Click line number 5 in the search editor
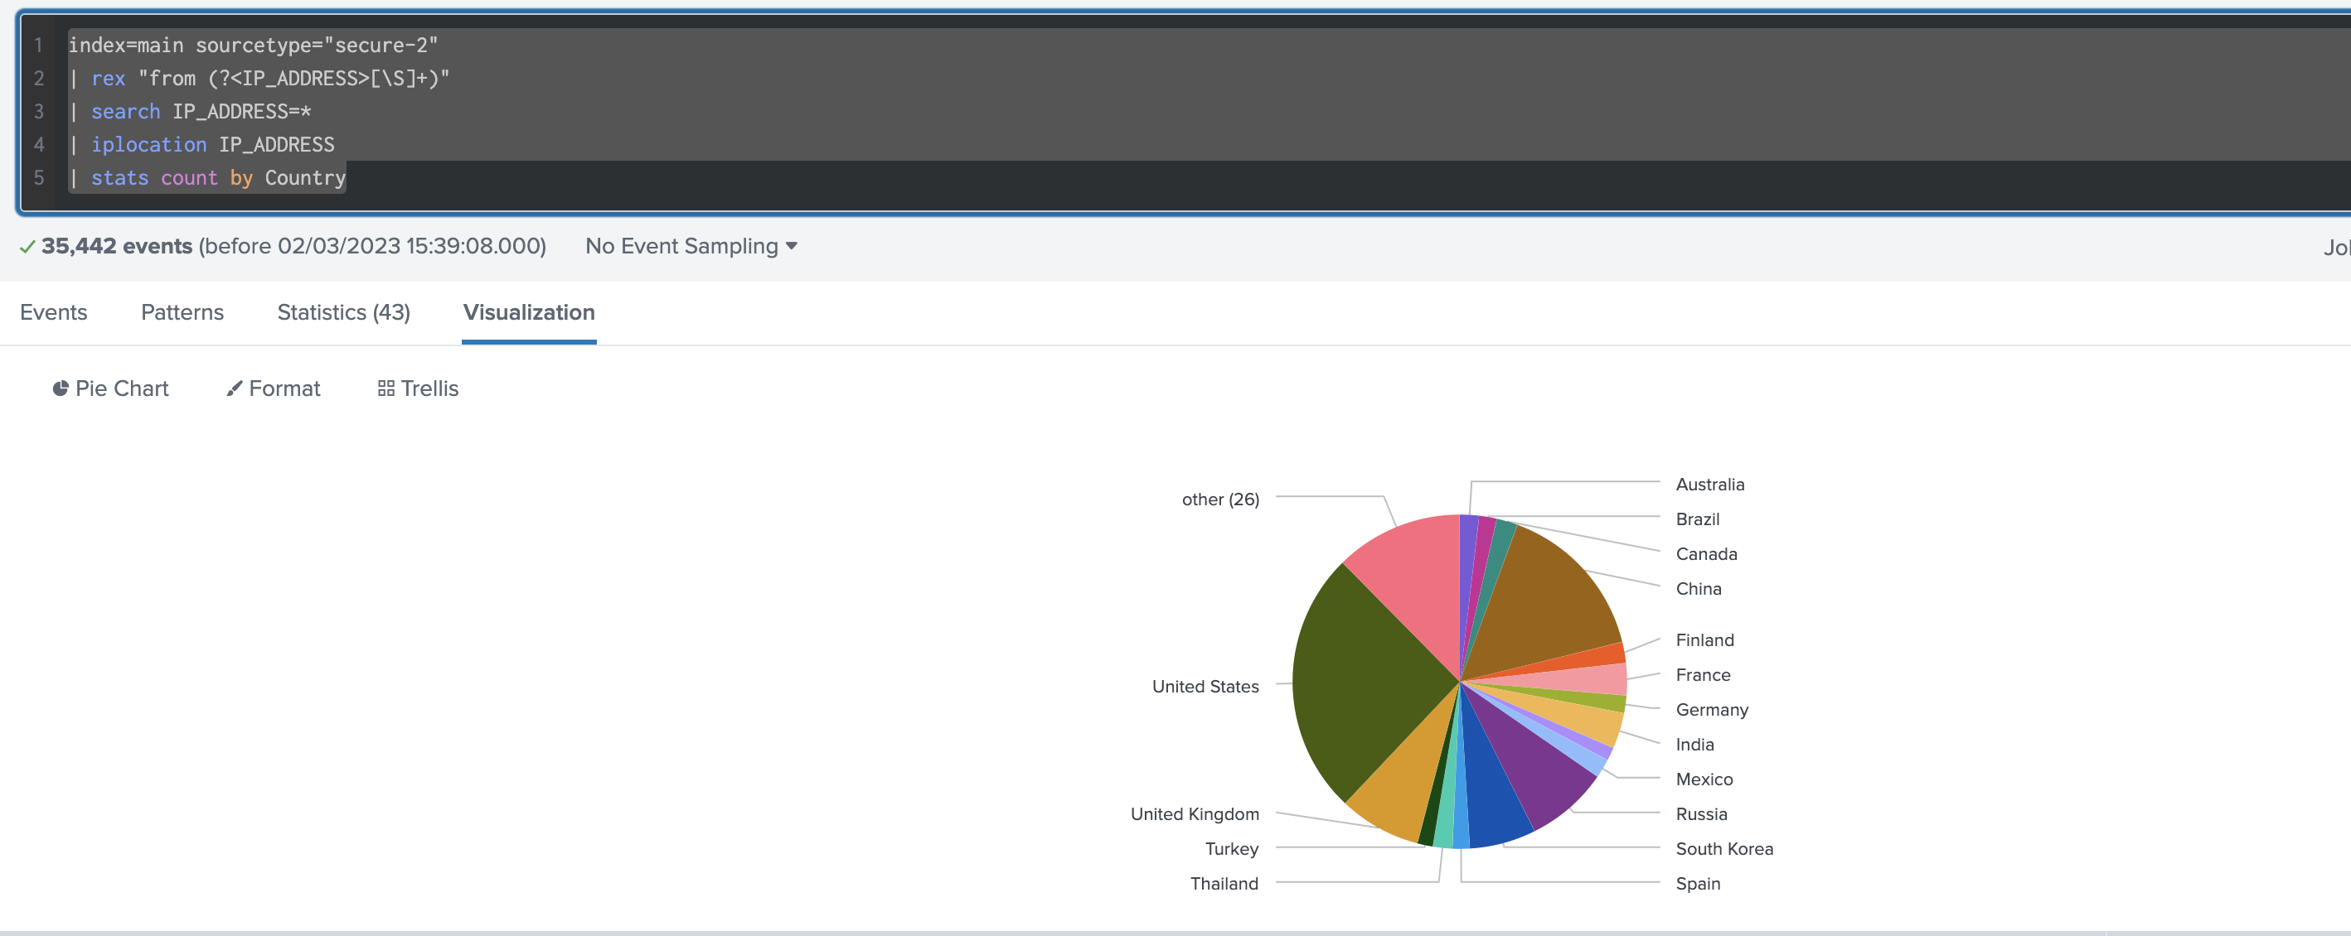This screenshot has height=936, width=2351. 38,178
